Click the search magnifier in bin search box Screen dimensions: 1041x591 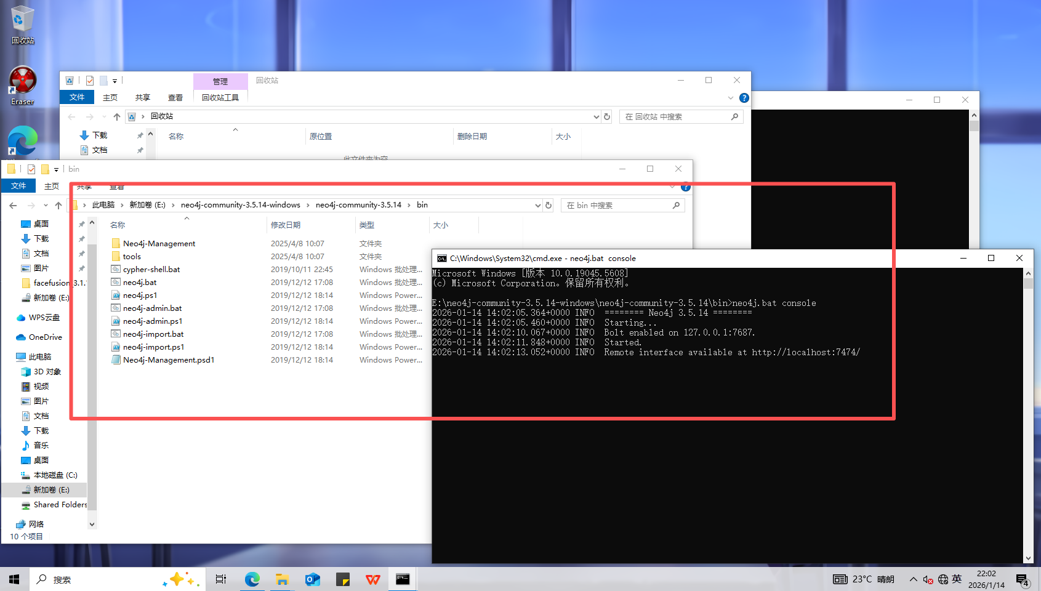pos(676,205)
